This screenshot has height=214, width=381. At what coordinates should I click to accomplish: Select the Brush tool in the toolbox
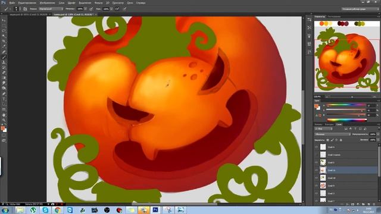(x=4, y=57)
